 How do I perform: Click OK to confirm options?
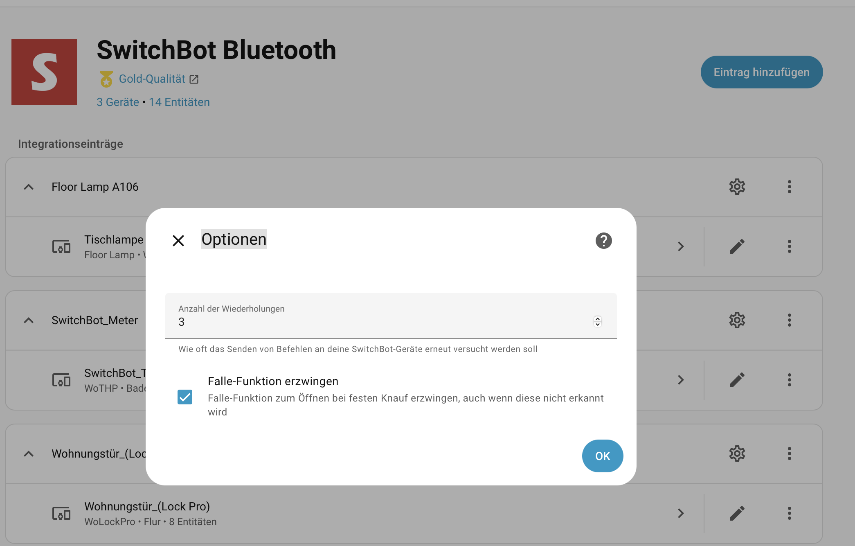click(x=602, y=456)
